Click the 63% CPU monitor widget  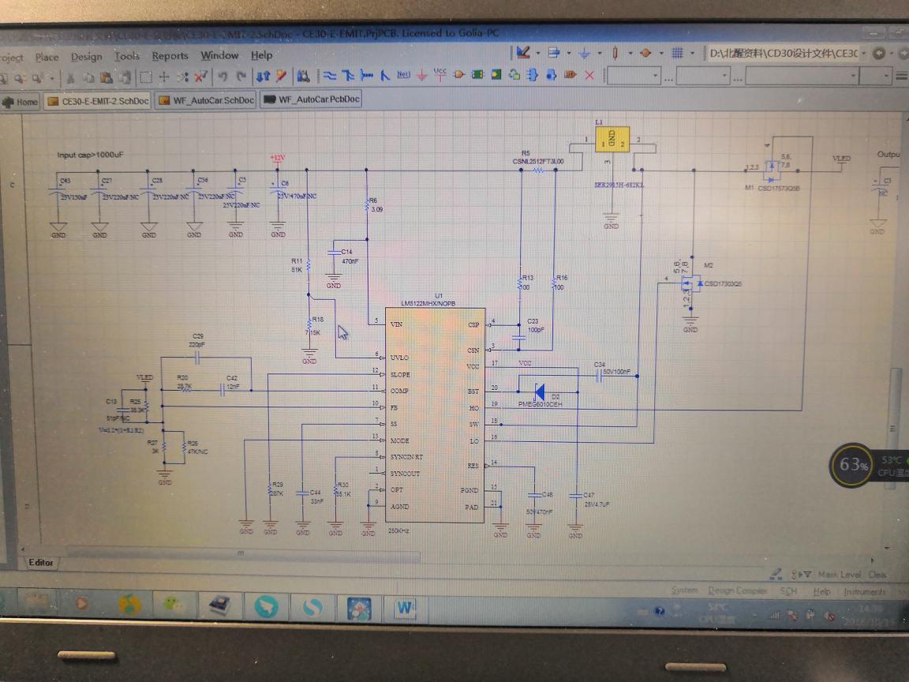(851, 464)
